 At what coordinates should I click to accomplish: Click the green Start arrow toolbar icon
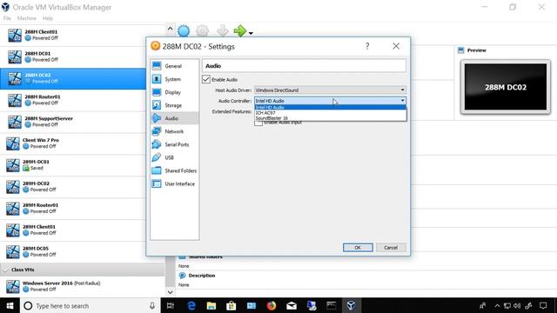[x=240, y=31]
